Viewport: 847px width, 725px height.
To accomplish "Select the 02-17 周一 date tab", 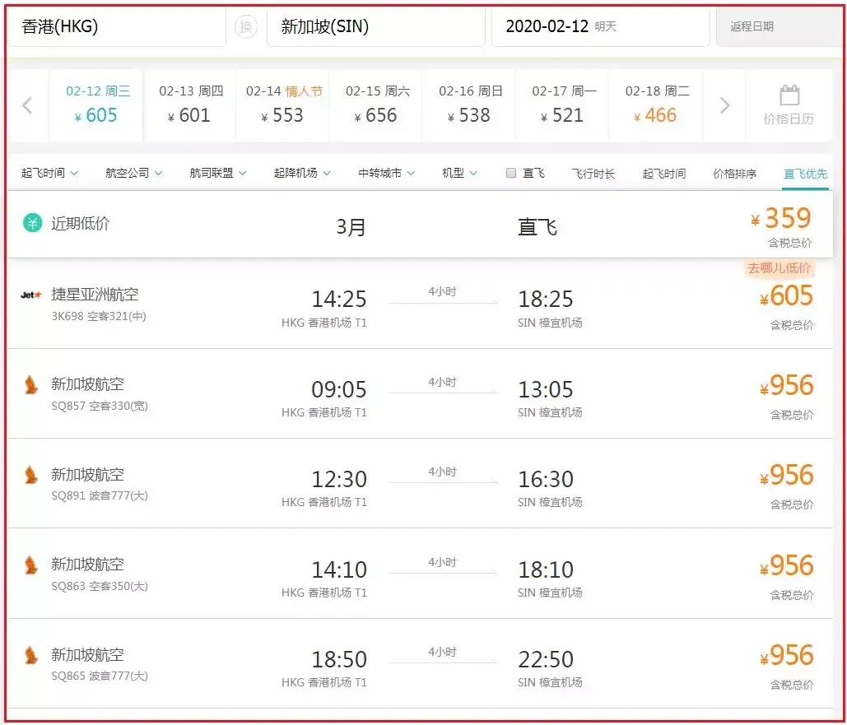I will coord(562,105).
